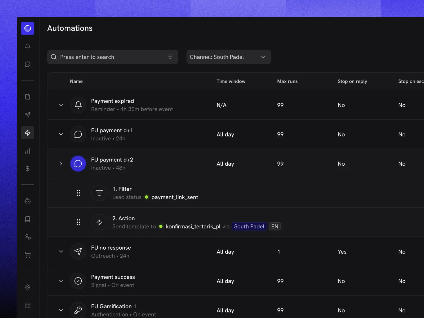424x318 pixels.
Task: Open knowledge book icon in sidebar
Action: 28,219
